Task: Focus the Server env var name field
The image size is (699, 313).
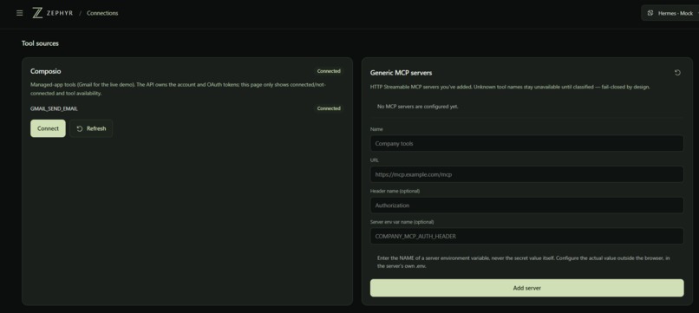Action: coord(526,237)
